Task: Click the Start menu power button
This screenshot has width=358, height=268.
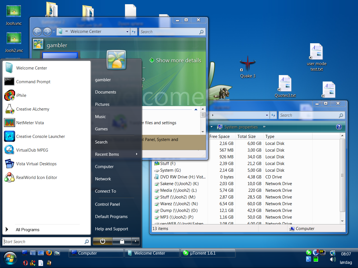Action: [x=103, y=241]
